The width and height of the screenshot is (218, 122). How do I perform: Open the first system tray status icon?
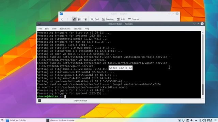(180, 120)
